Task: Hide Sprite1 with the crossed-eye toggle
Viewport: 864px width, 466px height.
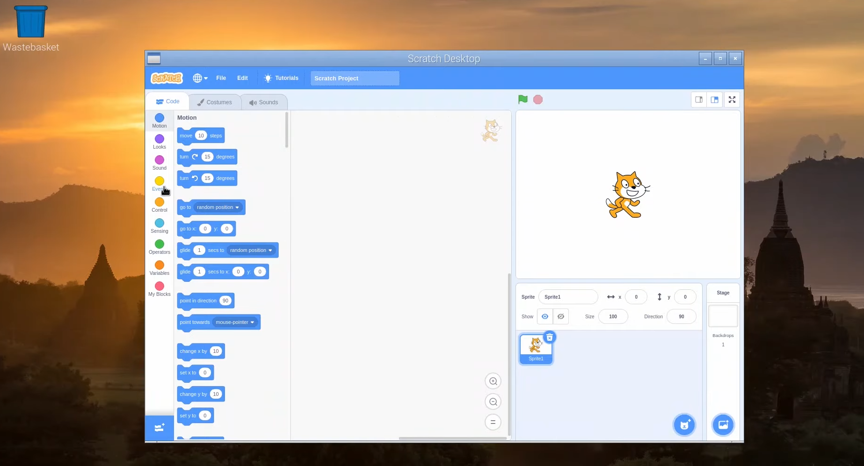Action: tap(560, 316)
